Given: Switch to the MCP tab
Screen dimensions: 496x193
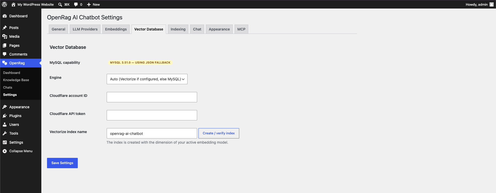Looking at the screenshot, I should click(x=241, y=29).
